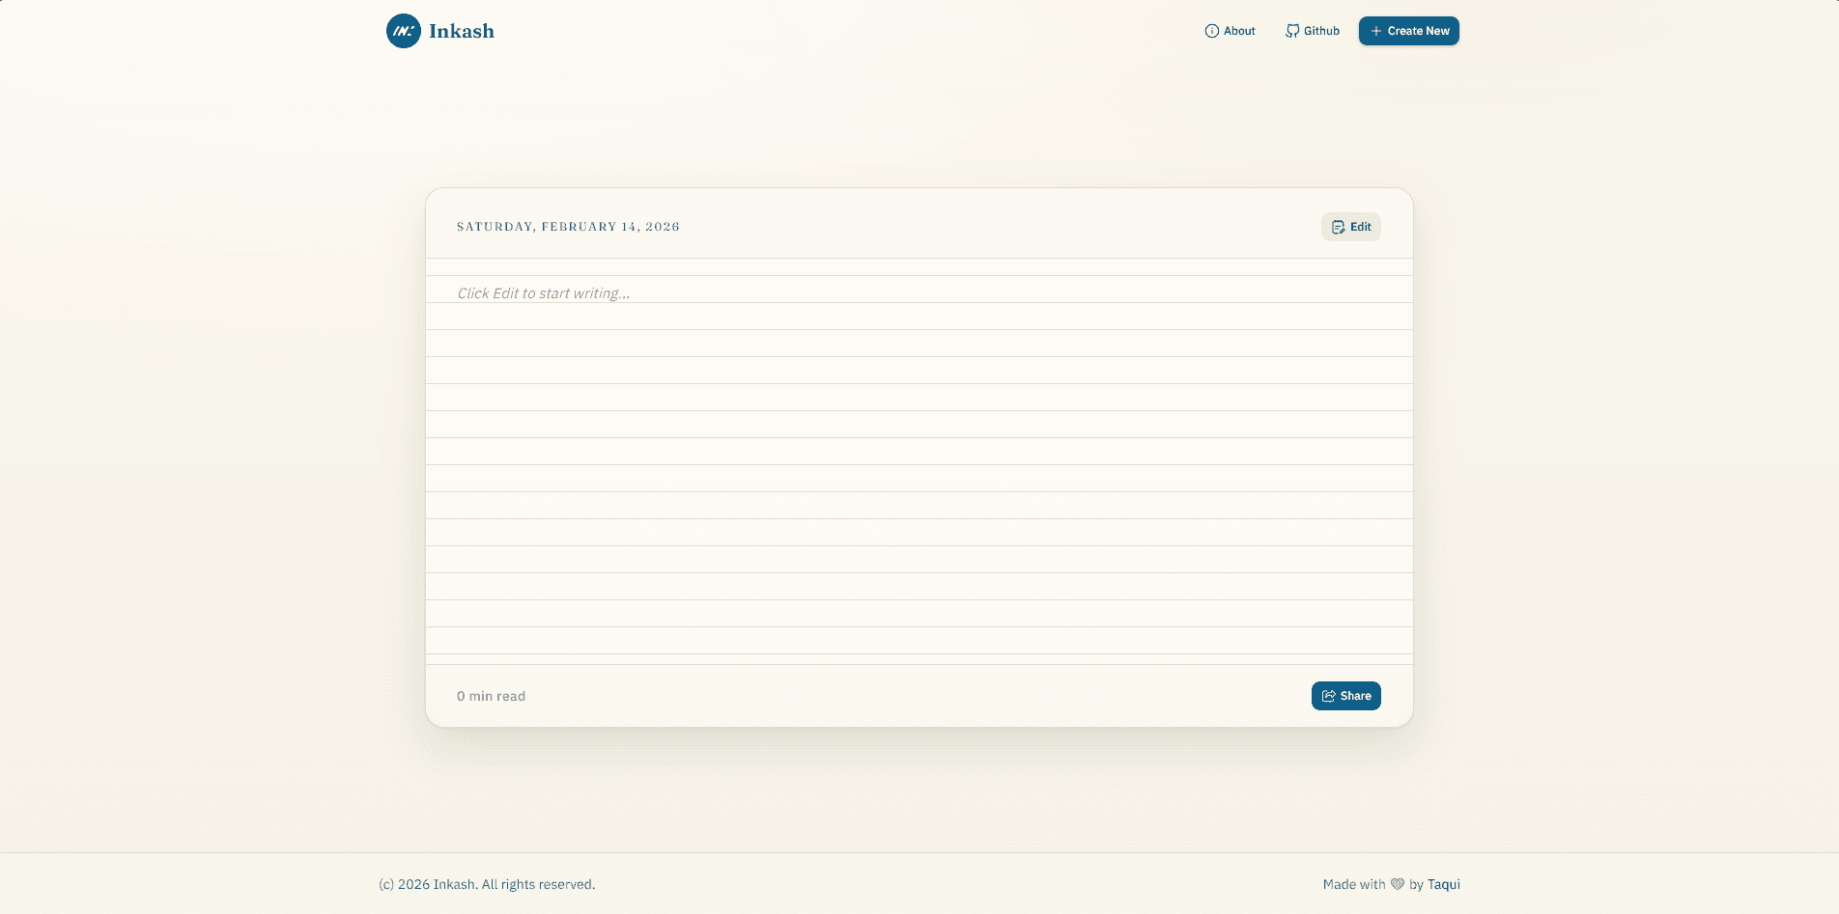Click the notepad icon in Edit button

1338,227
